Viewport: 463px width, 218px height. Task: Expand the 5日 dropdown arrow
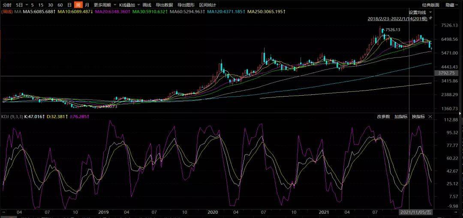coord(27,5)
